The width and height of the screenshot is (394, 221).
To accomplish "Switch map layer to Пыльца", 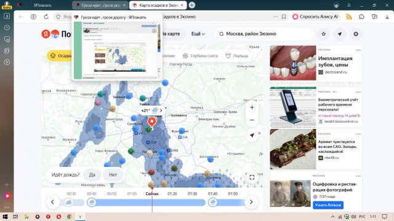I will click(x=236, y=56).
